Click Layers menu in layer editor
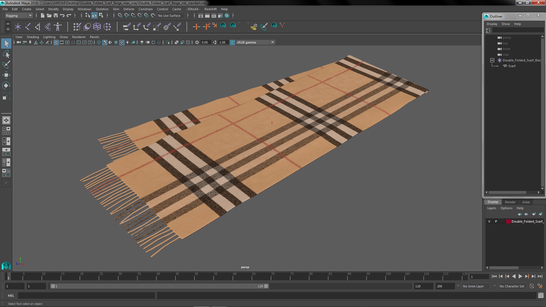This screenshot has width=546, height=307. coord(492,208)
